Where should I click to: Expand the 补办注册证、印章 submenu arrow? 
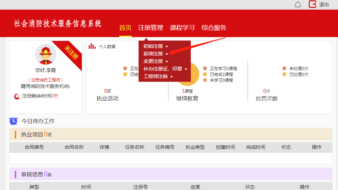tap(186, 69)
